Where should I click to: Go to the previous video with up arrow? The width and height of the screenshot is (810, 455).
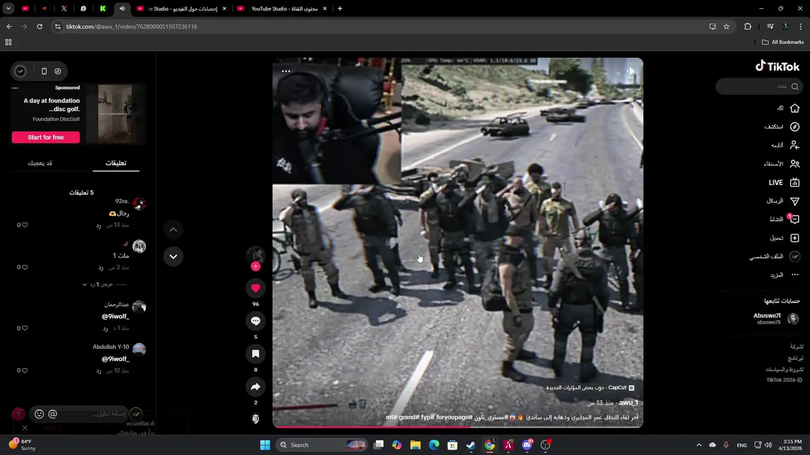[173, 229]
